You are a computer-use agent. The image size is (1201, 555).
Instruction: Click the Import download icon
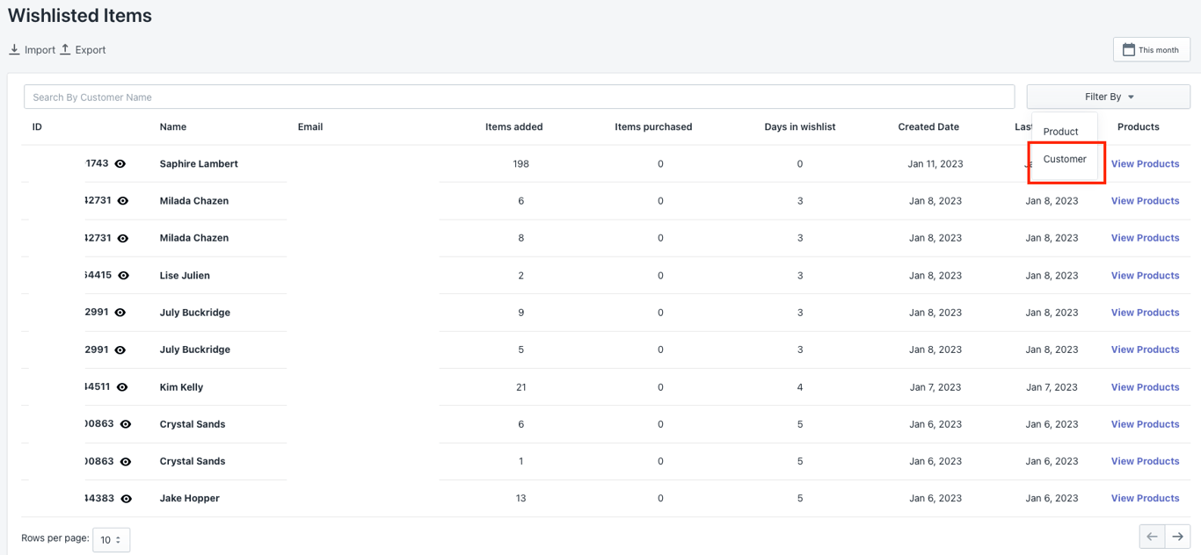14,50
